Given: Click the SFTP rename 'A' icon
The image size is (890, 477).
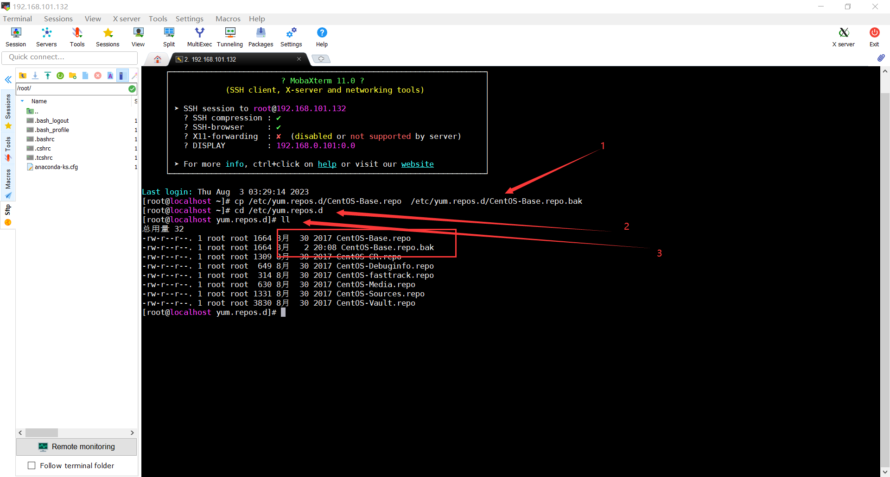Looking at the screenshot, I should (x=110, y=75).
